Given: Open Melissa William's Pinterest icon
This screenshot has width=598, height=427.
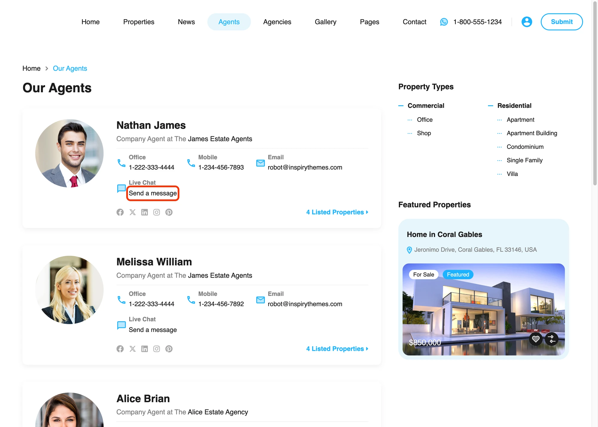Looking at the screenshot, I should [x=169, y=349].
